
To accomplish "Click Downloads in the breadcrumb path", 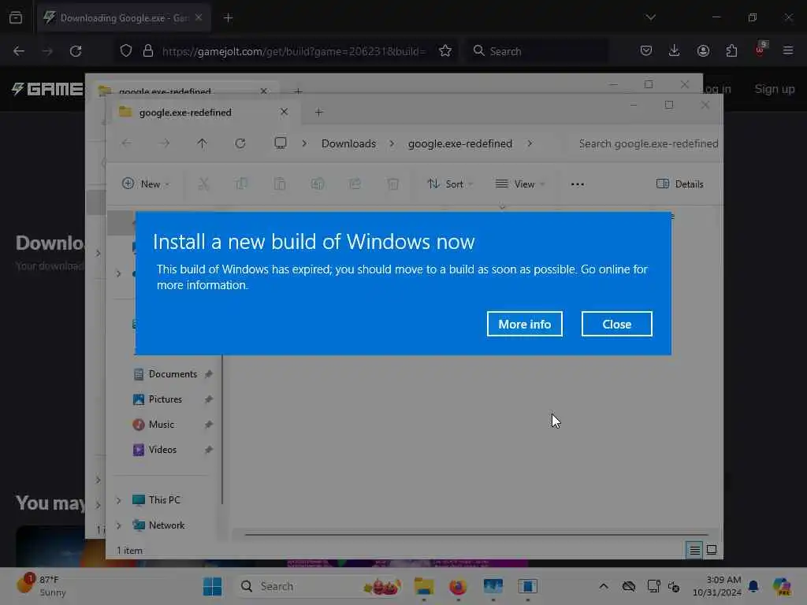I will pyautogui.click(x=348, y=143).
